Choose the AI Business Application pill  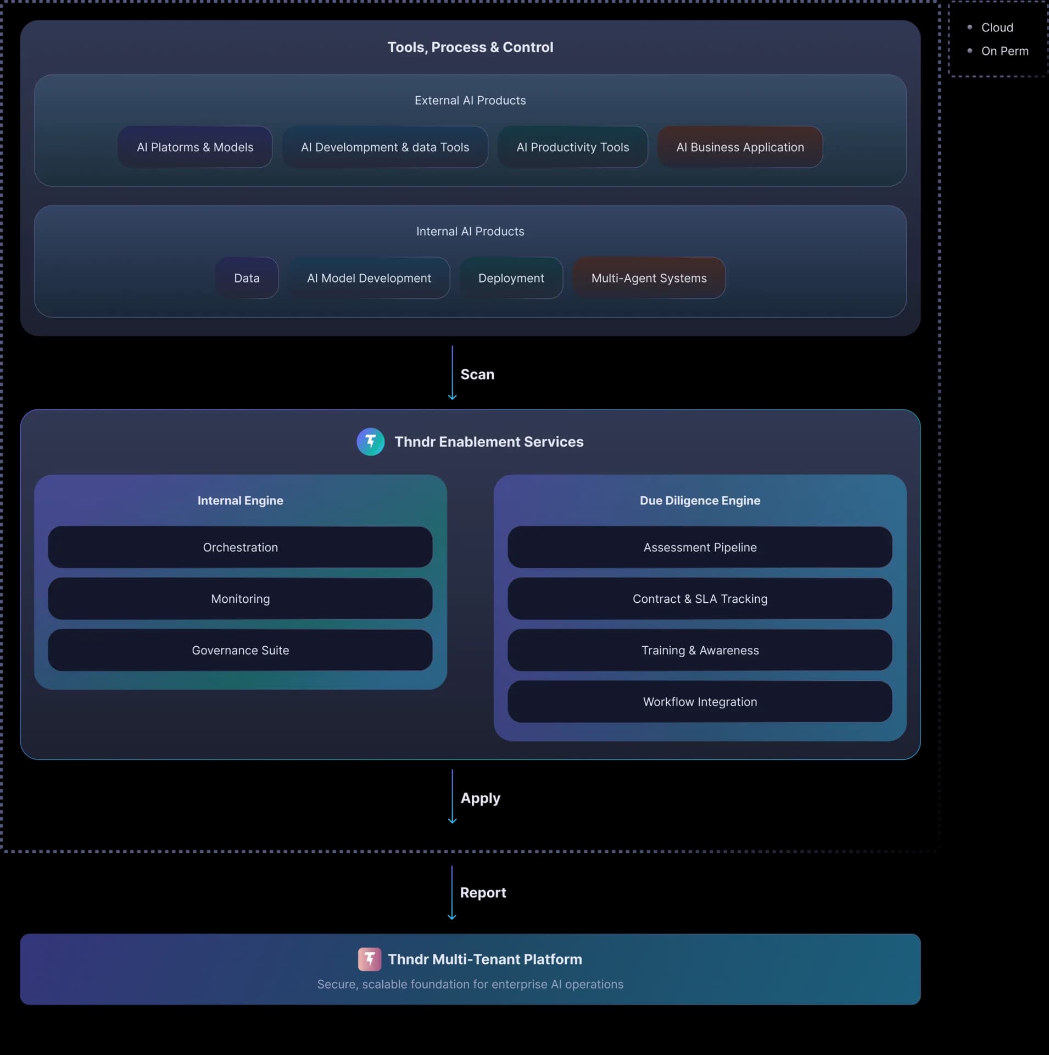740,147
